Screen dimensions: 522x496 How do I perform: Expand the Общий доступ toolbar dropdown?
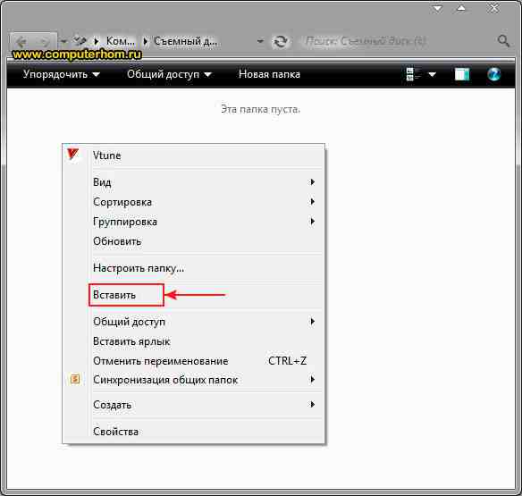(169, 74)
